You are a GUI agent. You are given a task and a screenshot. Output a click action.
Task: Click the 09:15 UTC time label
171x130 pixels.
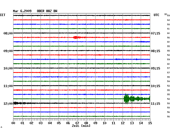pyautogui.click(x=155, y=68)
